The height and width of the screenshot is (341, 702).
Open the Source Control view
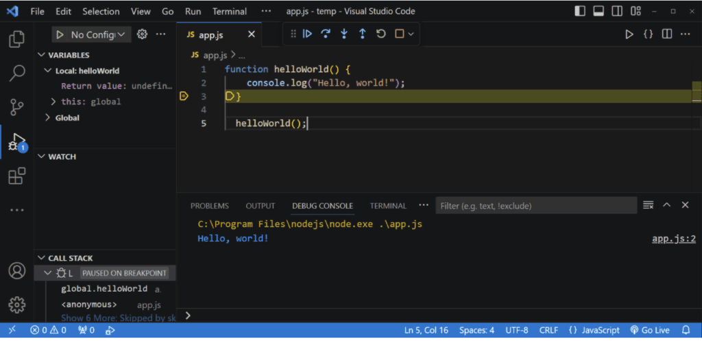point(16,106)
